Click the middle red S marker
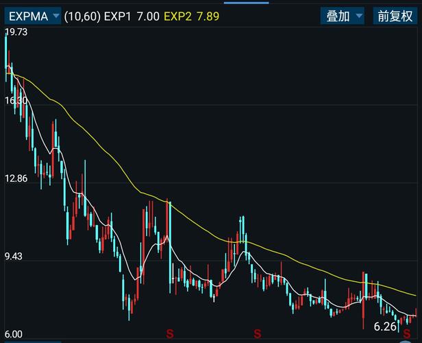422x343 pixels. click(258, 334)
